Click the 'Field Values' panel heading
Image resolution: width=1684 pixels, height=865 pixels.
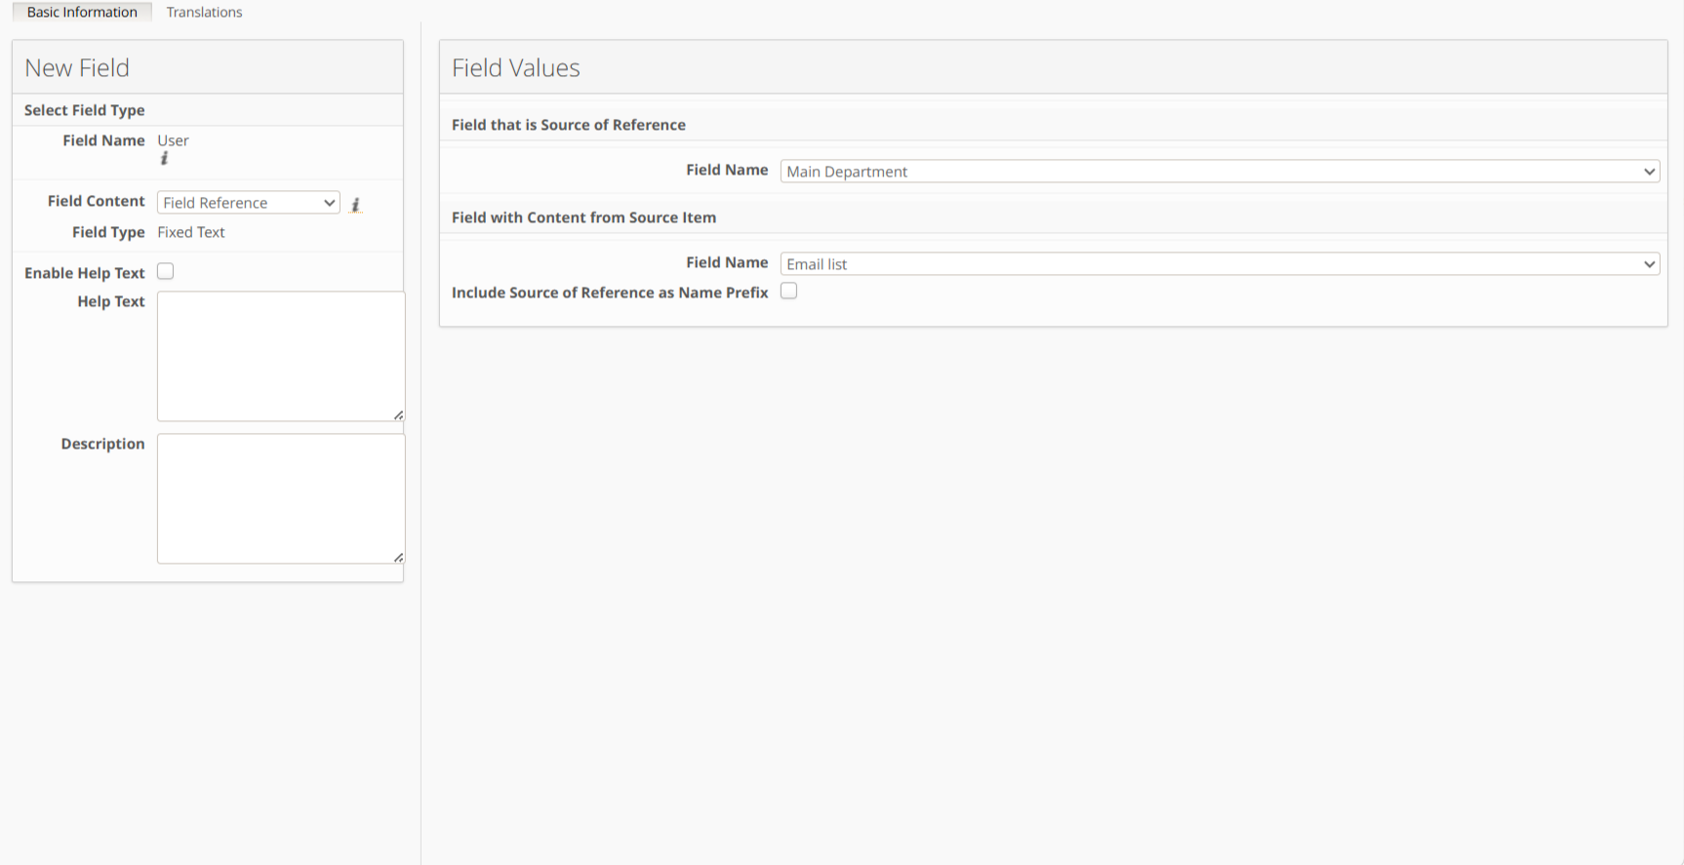[516, 67]
